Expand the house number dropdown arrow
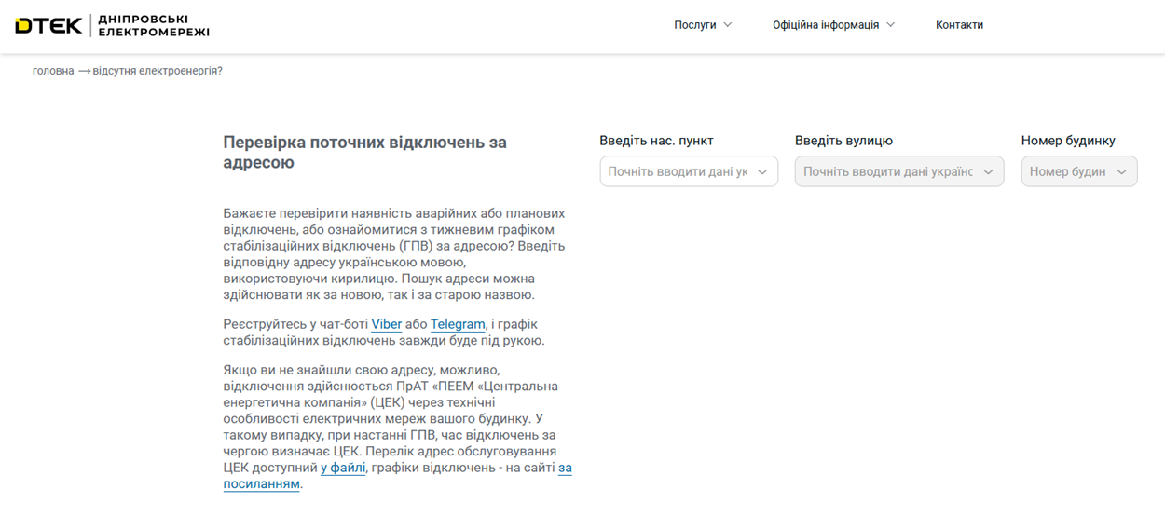This screenshot has width=1165, height=530. [1121, 171]
